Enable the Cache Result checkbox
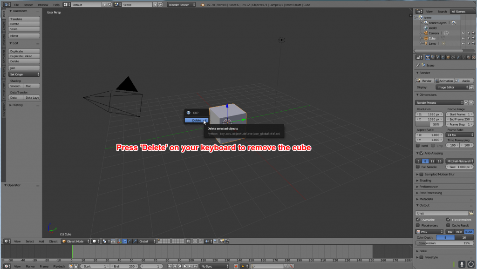The height and width of the screenshot is (269, 477). pyautogui.click(x=448, y=225)
